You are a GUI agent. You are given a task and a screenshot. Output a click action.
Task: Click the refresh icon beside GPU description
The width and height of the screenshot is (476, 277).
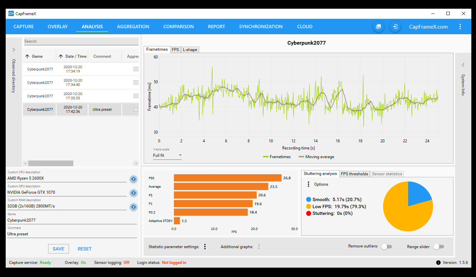(x=134, y=193)
